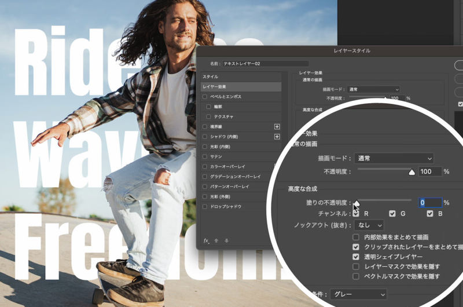Enable the ドロップシャドウ checkbox
Image resolution: width=463 pixels, height=307 pixels.
click(x=205, y=207)
